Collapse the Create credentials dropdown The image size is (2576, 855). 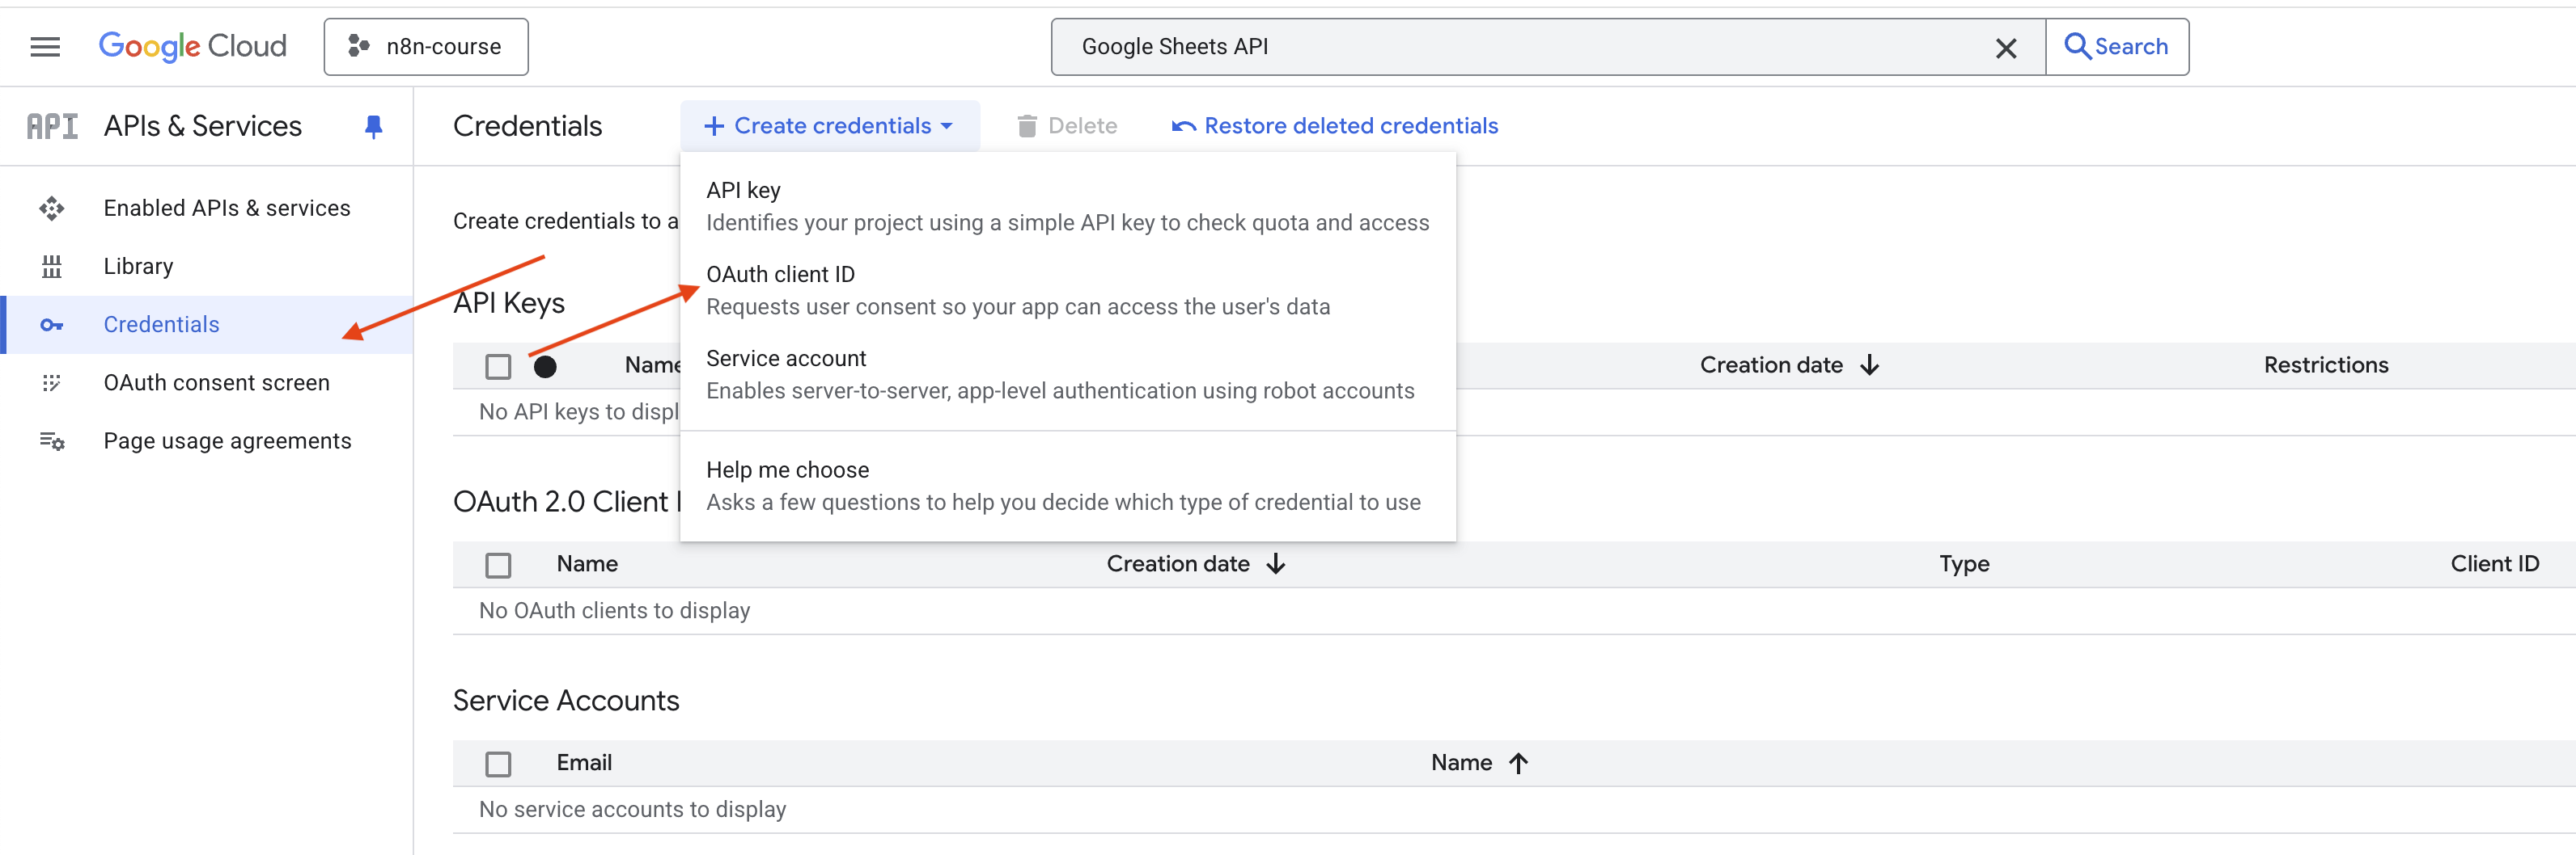[x=830, y=126]
